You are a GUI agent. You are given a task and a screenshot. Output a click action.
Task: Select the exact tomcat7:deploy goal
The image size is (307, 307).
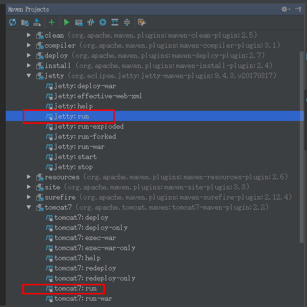click(x=77, y=217)
